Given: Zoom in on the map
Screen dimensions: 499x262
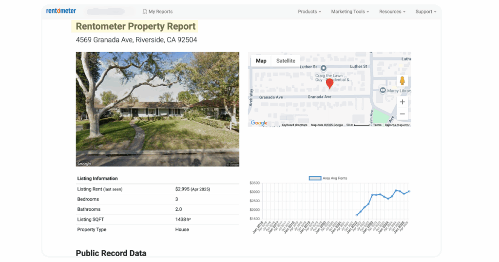Looking at the screenshot, I should 402,102.
